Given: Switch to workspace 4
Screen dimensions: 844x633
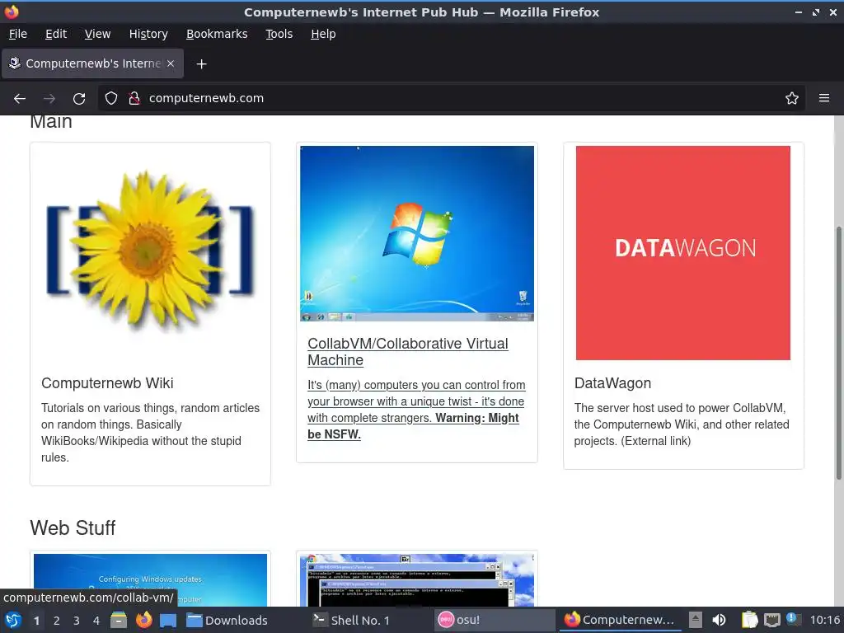Looking at the screenshot, I should point(96,621).
